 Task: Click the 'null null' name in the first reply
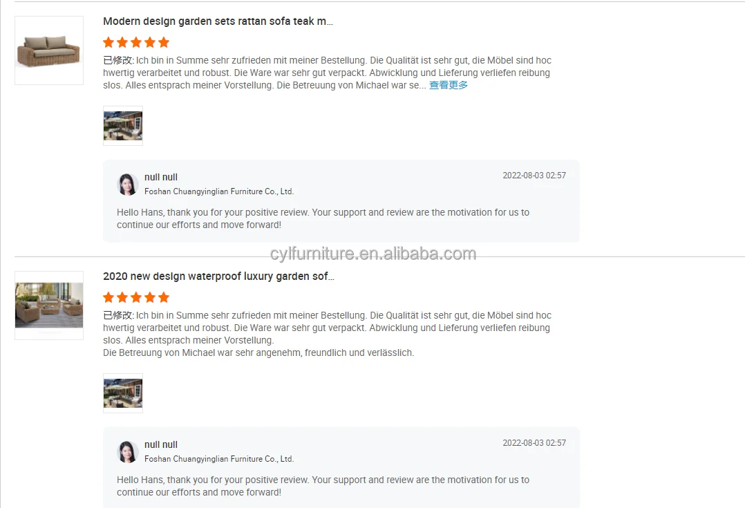(160, 177)
